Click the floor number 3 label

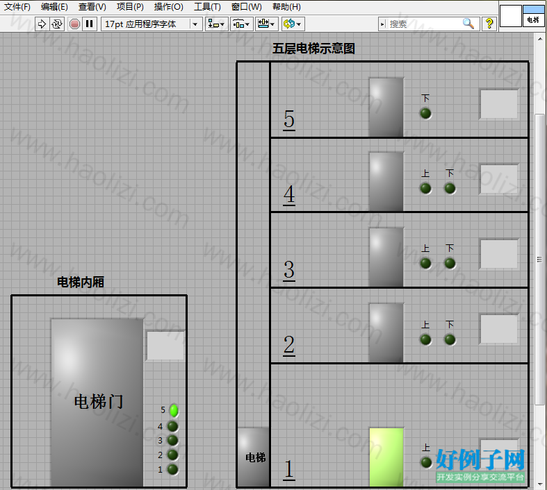(x=289, y=270)
